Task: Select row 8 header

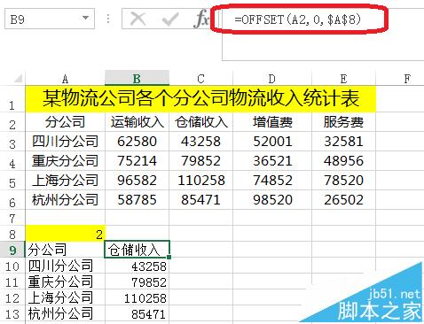Action: click(12, 234)
